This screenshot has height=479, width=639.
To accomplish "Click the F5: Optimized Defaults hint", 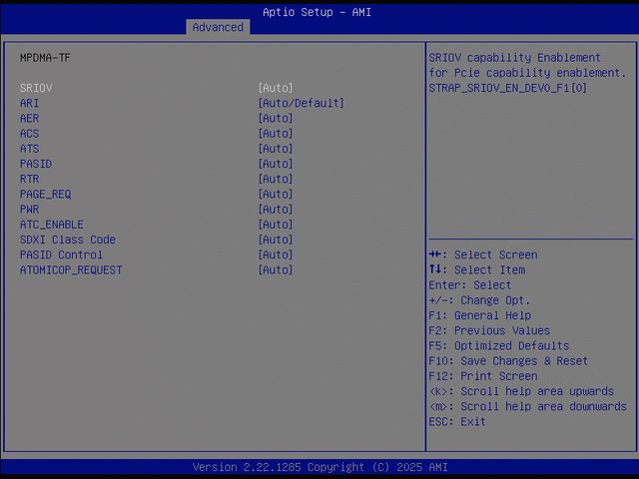I will coord(499,346).
